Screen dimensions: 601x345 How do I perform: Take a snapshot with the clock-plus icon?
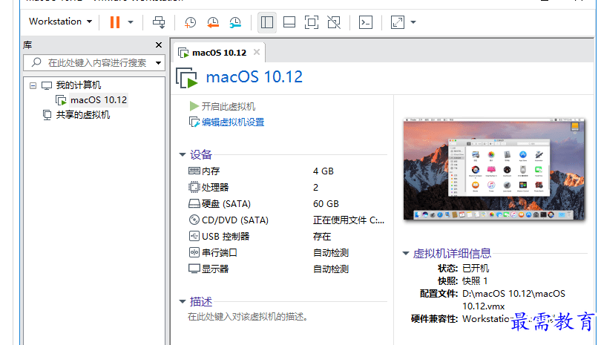click(x=190, y=22)
